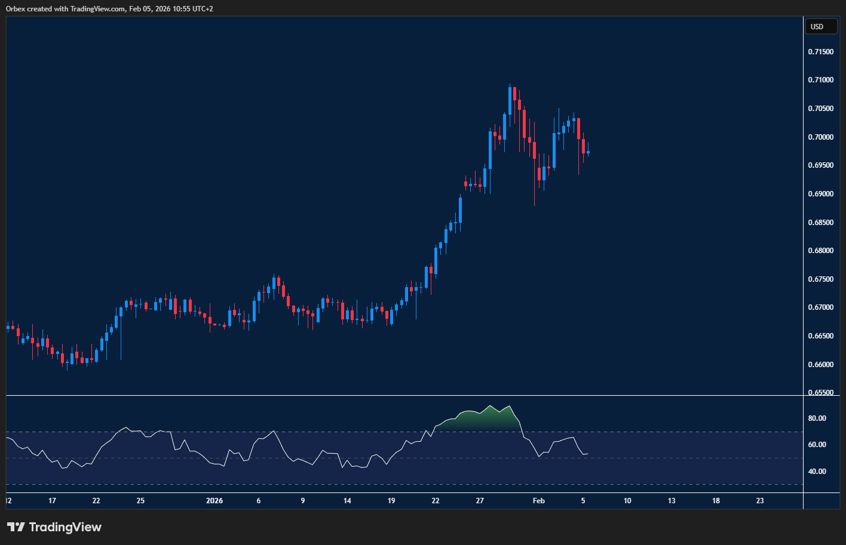The image size is (846, 545).
Task: Select the highest green candle near 0.71000
Action: tap(511, 101)
